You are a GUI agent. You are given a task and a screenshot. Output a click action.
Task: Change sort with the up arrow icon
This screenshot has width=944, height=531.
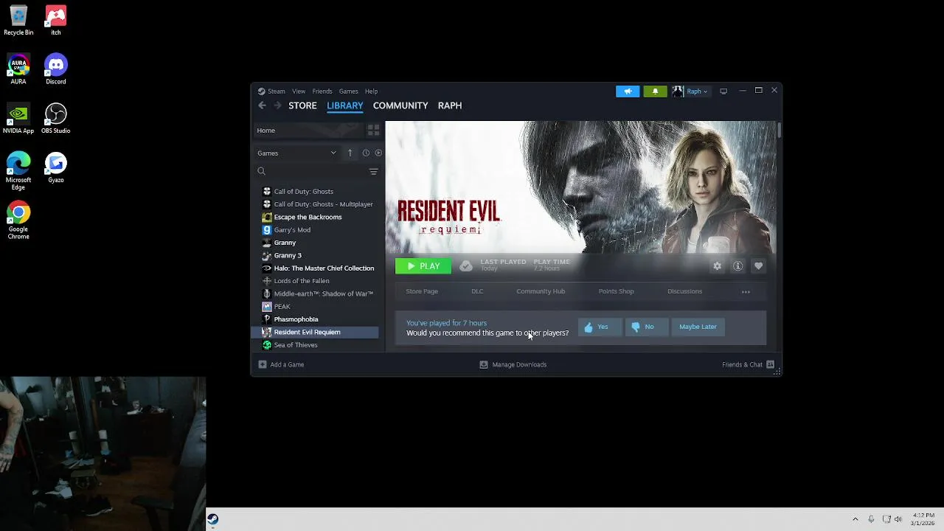(350, 153)
